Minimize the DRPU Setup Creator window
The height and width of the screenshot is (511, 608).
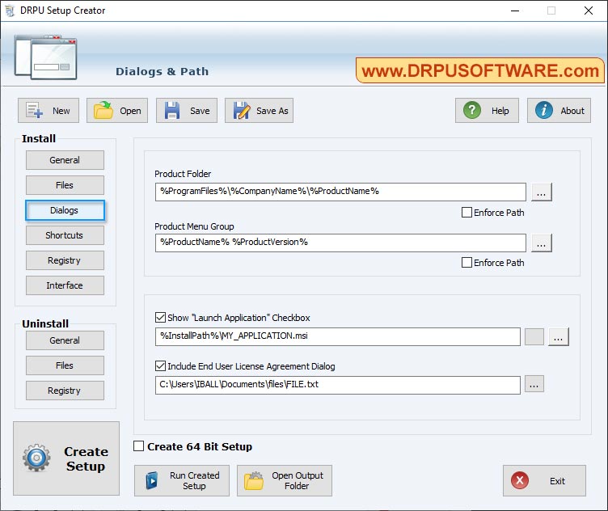click(x=515, y=11)
